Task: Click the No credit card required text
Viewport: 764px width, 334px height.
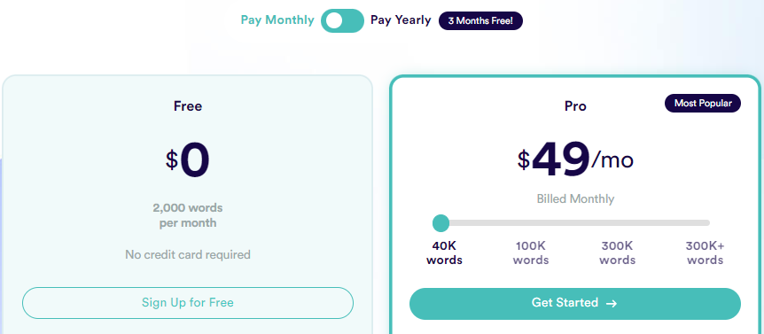Action: [188, 254]
